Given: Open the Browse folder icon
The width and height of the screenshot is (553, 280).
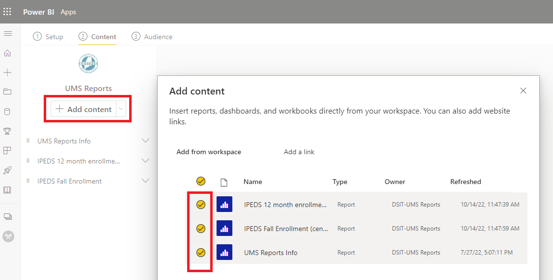Looking at the screenshot, I should coord(7,92).
